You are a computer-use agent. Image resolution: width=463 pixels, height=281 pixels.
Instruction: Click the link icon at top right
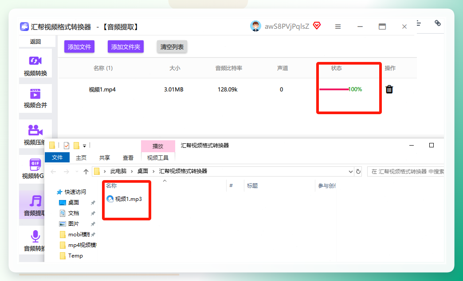(x=438, y=23)
